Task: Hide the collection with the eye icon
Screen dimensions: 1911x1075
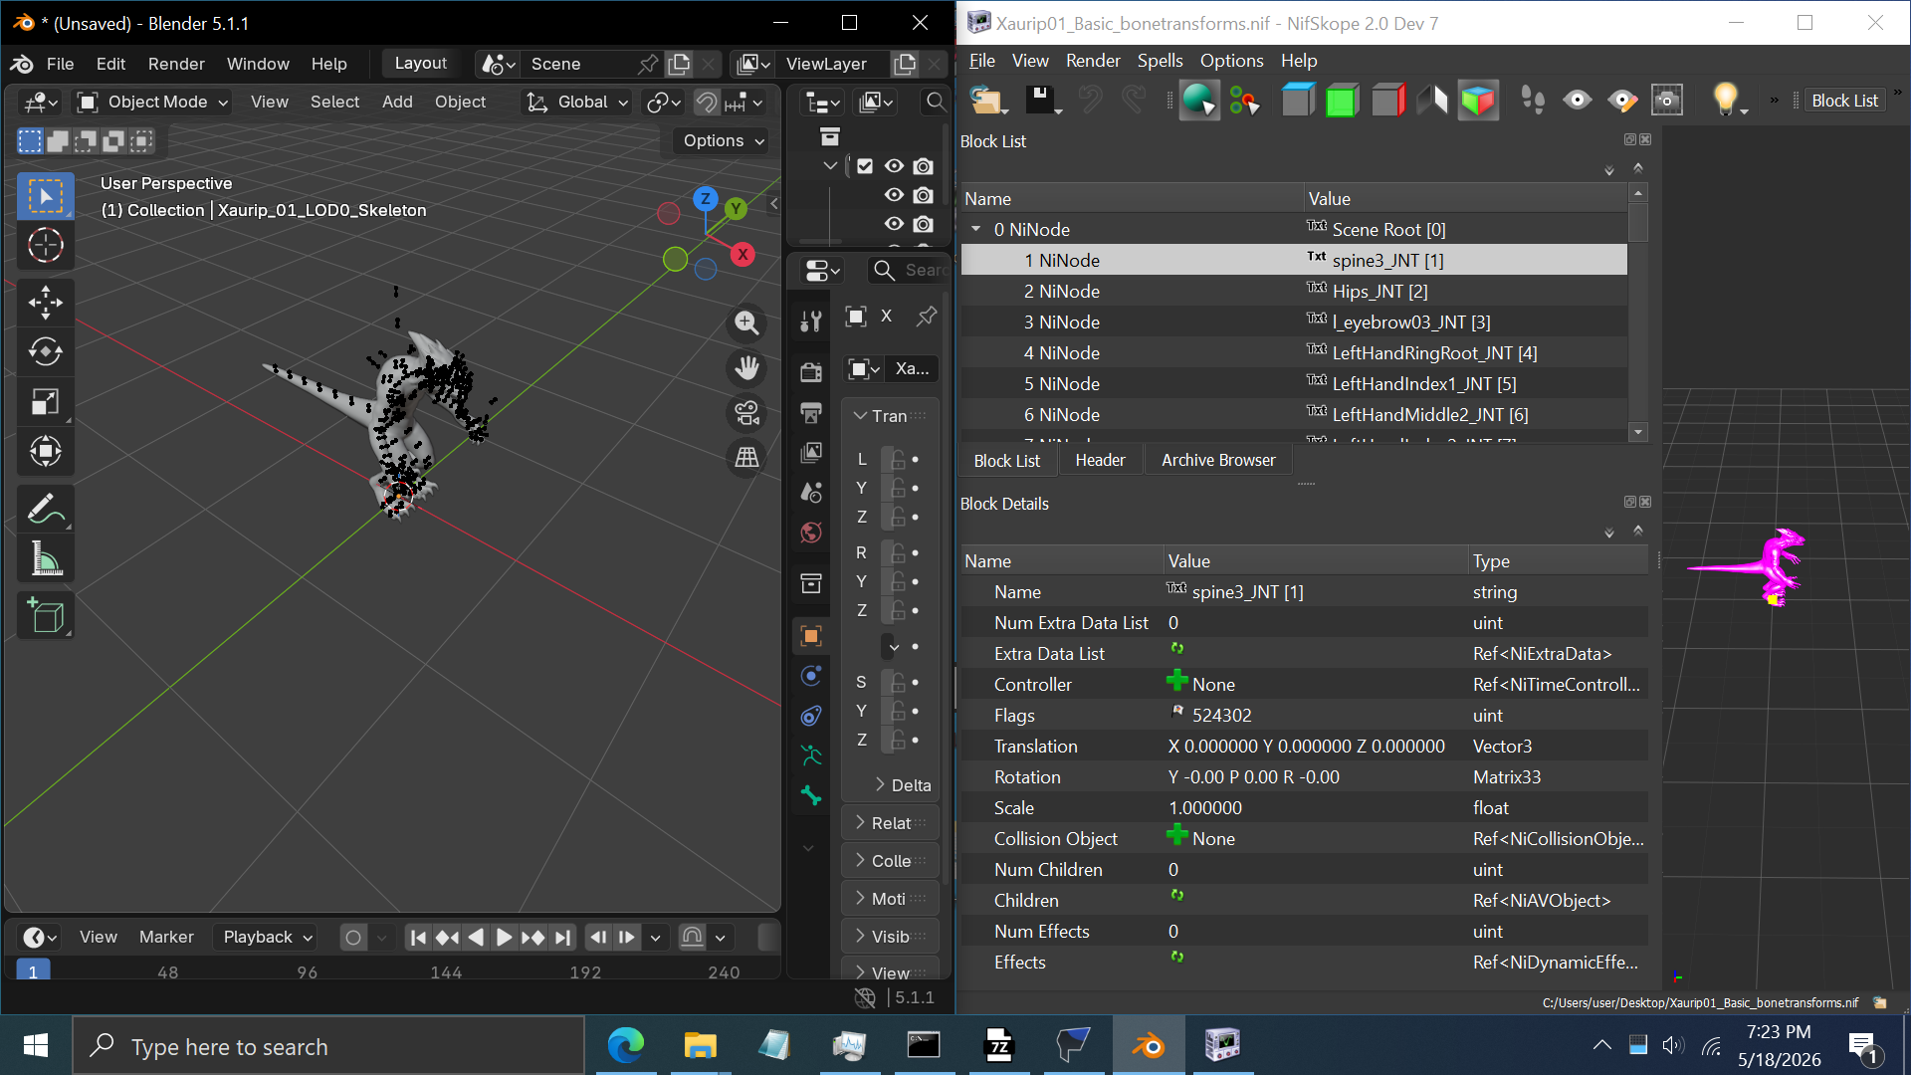Action: click(894, 166)
